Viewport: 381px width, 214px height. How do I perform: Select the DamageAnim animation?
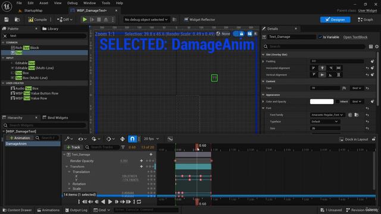tap(33, 144)
